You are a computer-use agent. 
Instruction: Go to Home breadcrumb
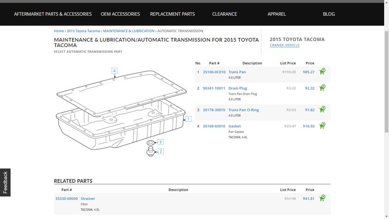(x=59, y=31)
